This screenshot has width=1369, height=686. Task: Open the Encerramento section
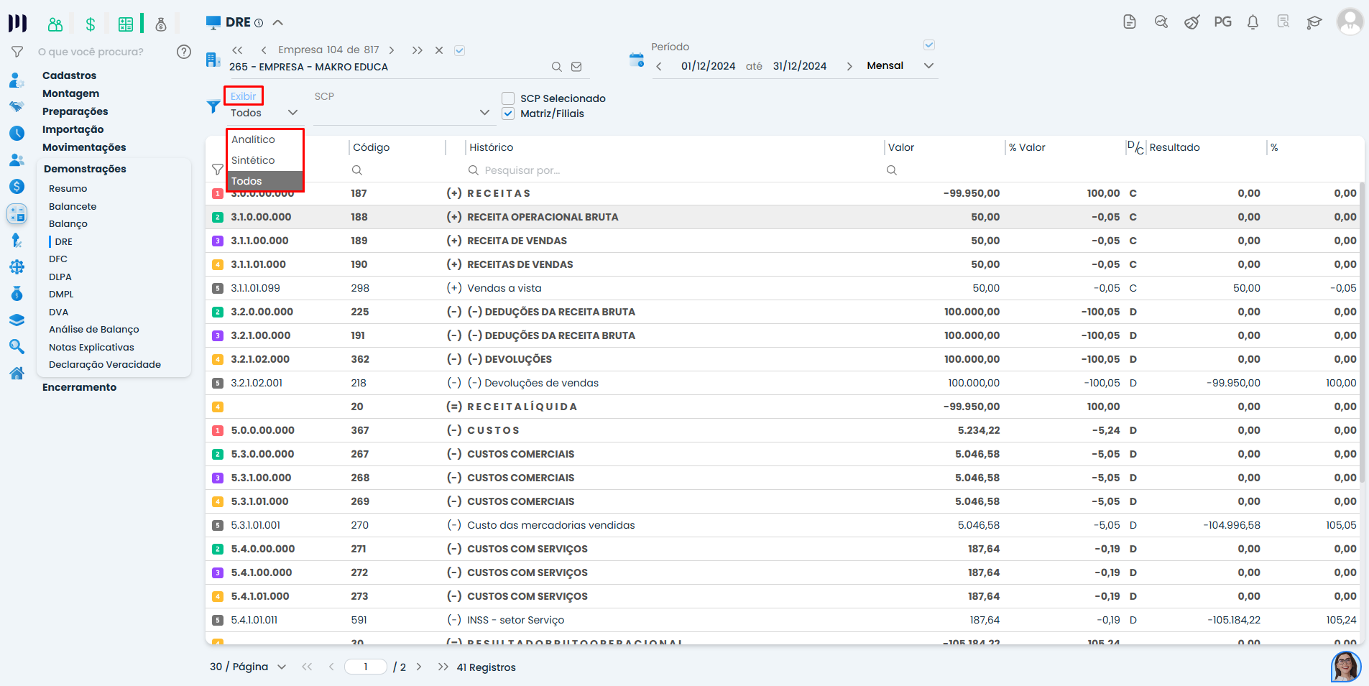pos(79,387)
